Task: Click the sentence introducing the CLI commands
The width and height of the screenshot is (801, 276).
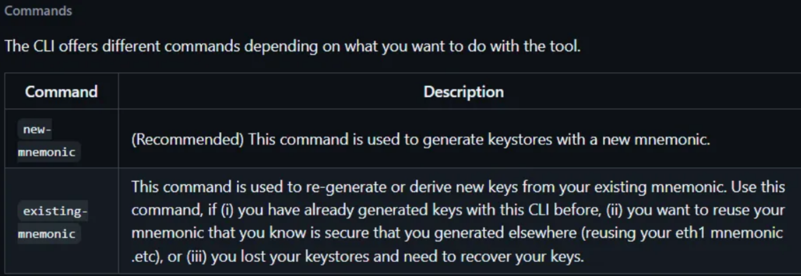Action: coord(292,46)
